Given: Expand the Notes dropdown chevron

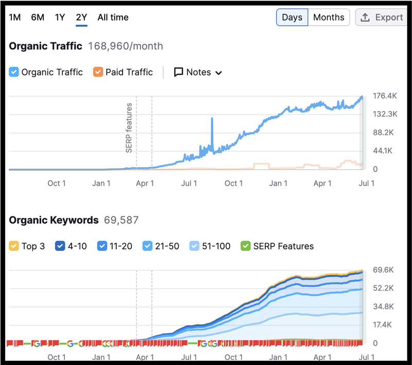Looking at the screenshot, I should (x=218, y=72).
